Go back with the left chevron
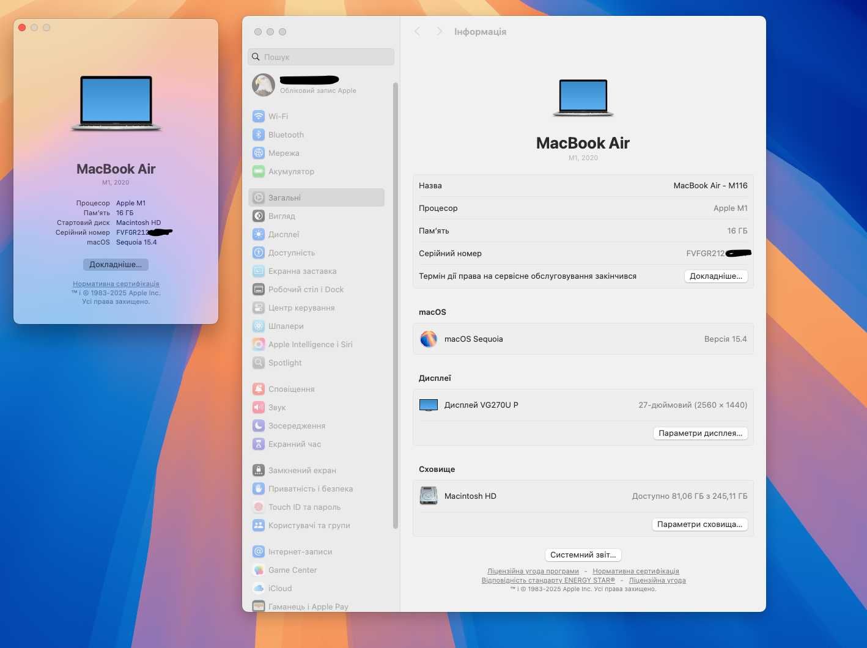This screenshot has height=648, width=867. coord(417,31)
